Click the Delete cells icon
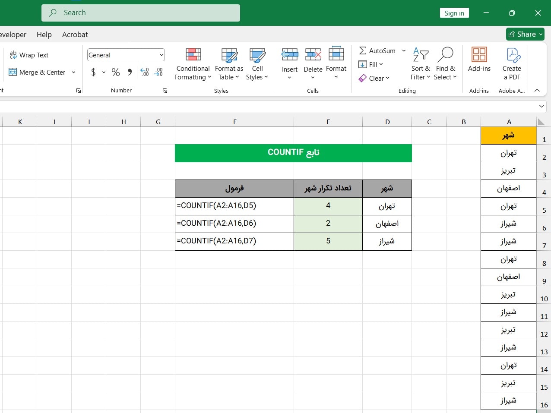This screenshot has height=413, width=551. tap(313, 55)
